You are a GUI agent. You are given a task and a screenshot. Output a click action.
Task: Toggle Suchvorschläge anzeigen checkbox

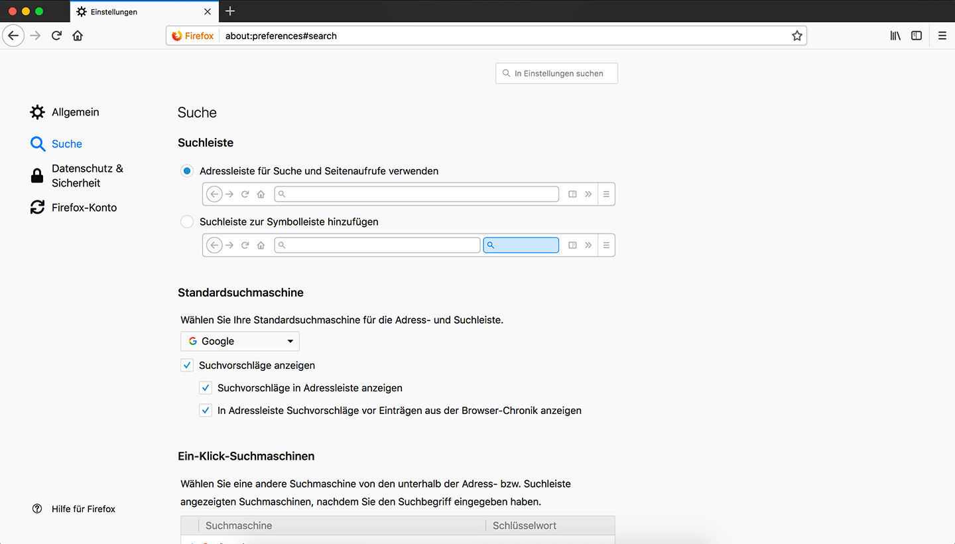click(187, 366)
